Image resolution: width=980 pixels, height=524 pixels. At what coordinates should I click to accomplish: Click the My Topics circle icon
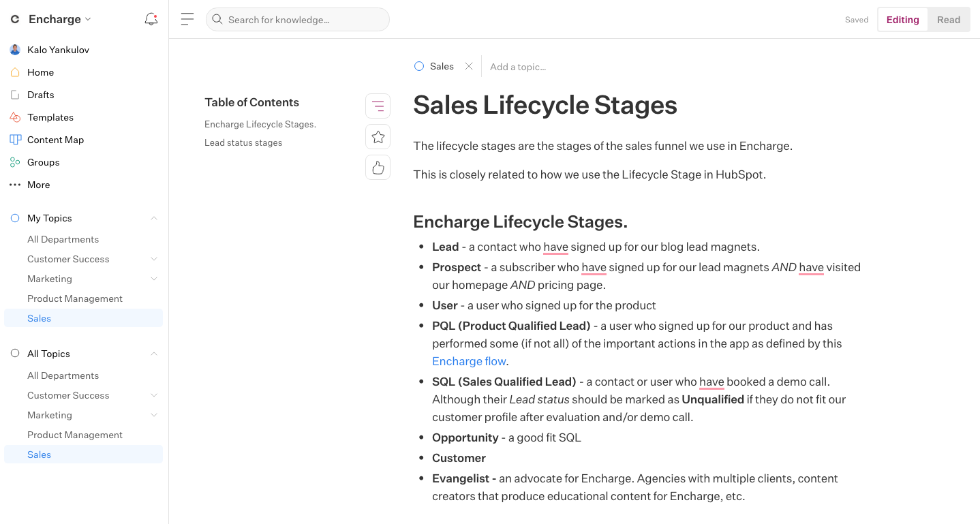15,218
